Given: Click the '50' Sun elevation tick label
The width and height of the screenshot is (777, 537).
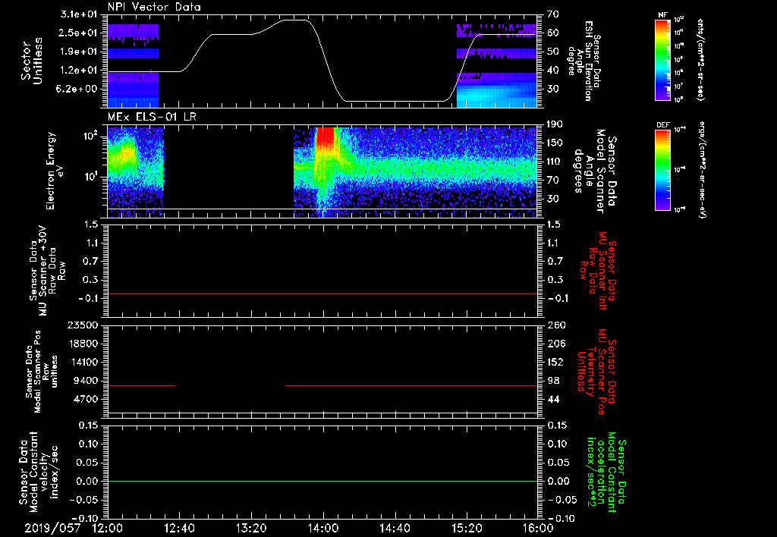Looking at the screenshot, I should coord(553,52).
